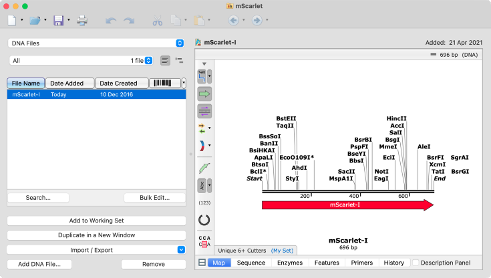The image size is (491, 278).
Task: Switch to the Features tab
Action: (x=327, y=263)
